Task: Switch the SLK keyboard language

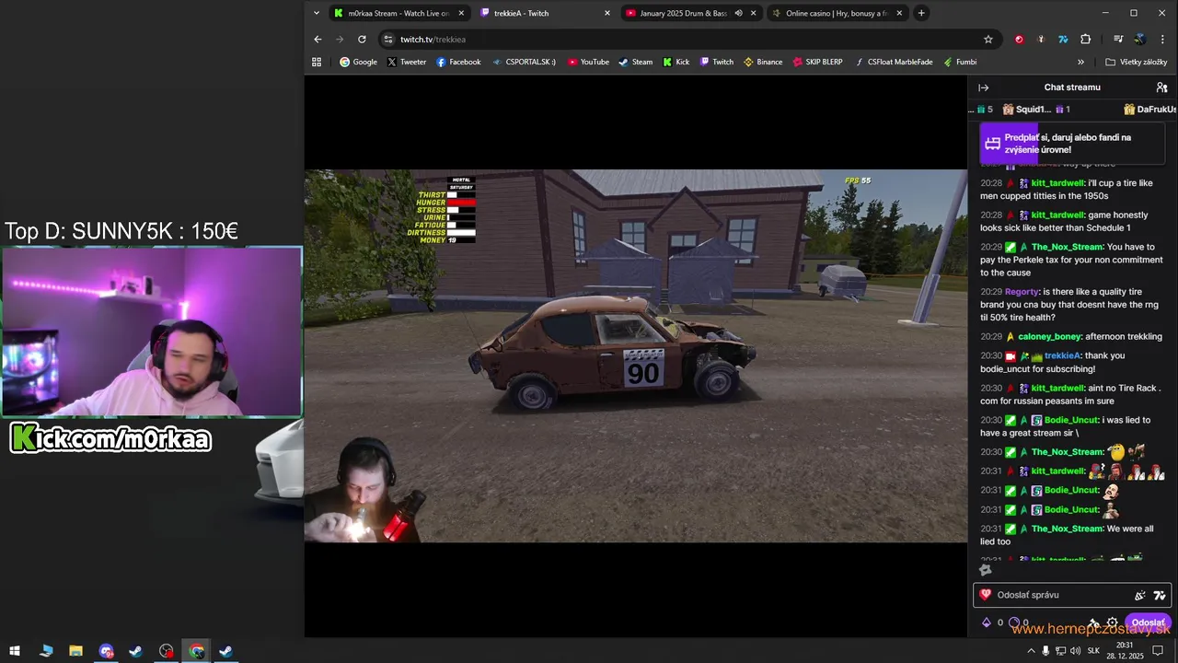Action: [x=1093, y=651]
